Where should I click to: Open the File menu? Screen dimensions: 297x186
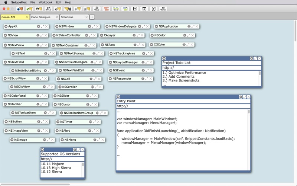pos(33,2)
